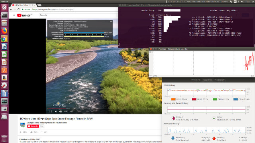Go back in browser

click(11, 10)
